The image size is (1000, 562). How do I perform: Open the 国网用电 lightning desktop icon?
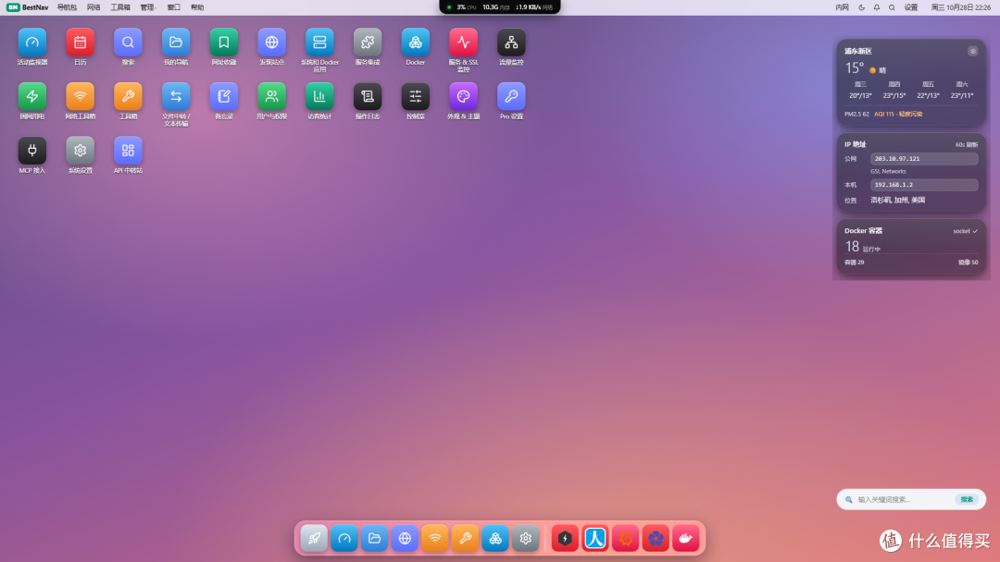(x=31, y=97)
